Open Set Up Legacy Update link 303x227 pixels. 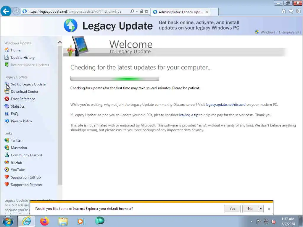coord(28,84)
